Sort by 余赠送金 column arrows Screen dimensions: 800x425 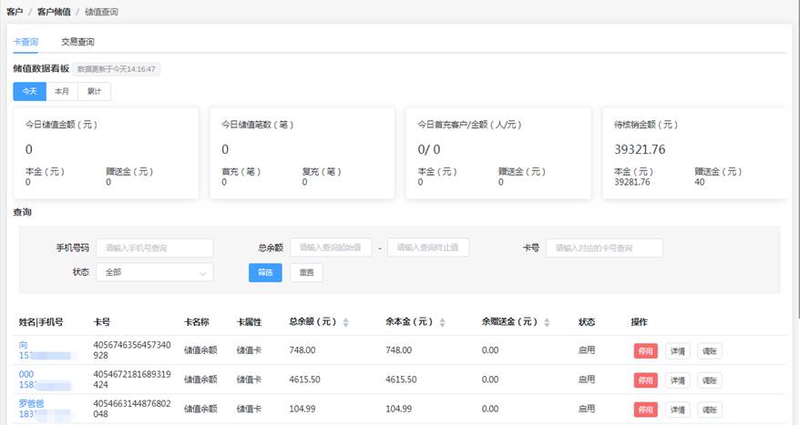coord(547,322)
